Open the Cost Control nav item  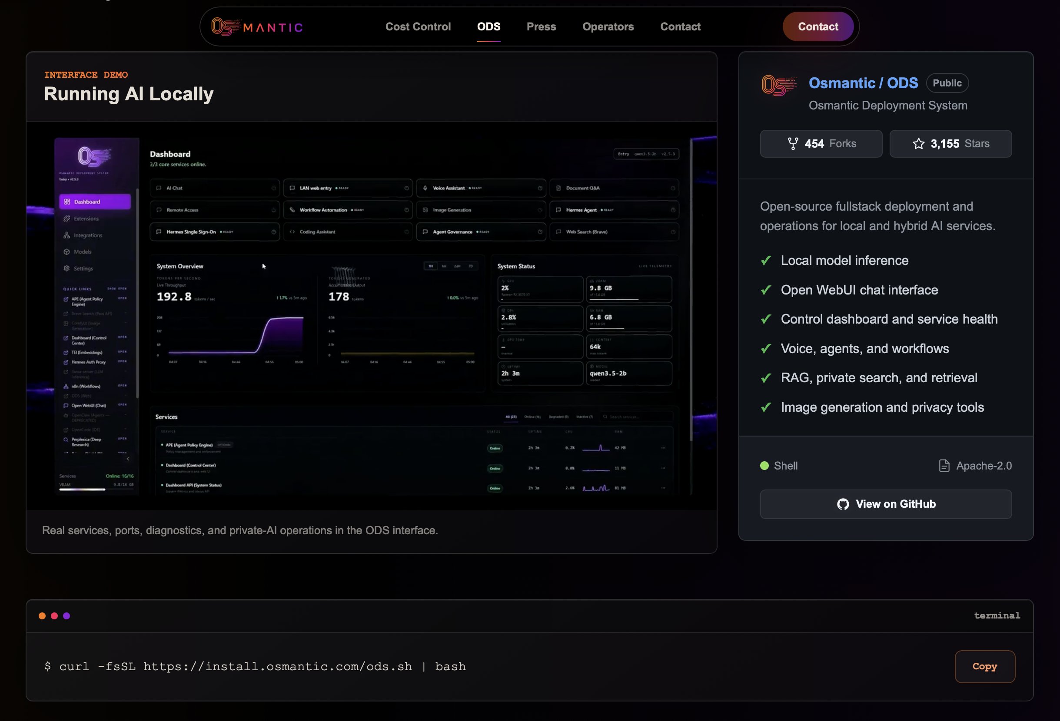tap(418, 27)
